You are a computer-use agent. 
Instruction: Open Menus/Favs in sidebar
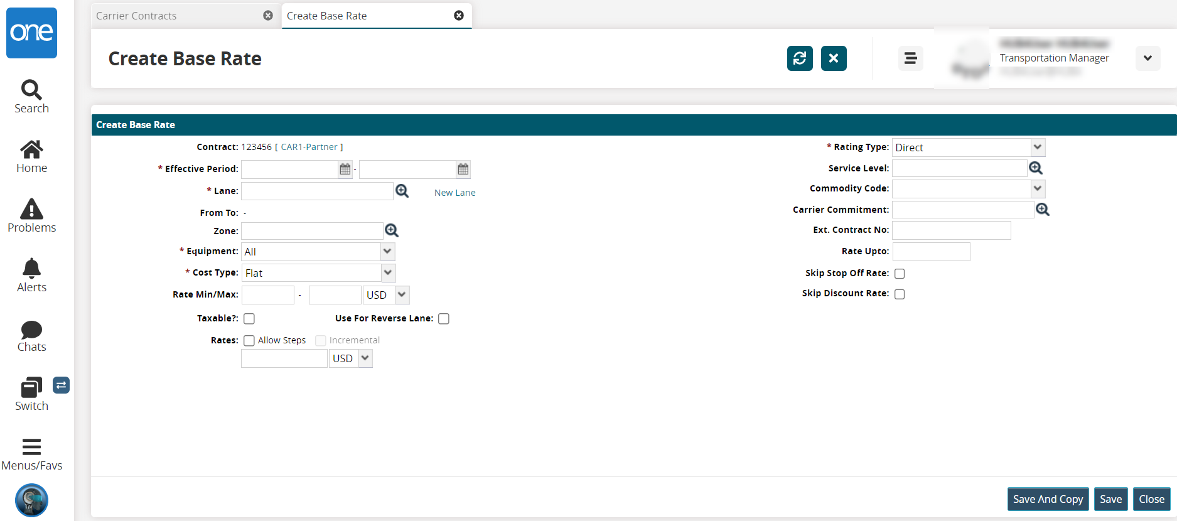31,454
